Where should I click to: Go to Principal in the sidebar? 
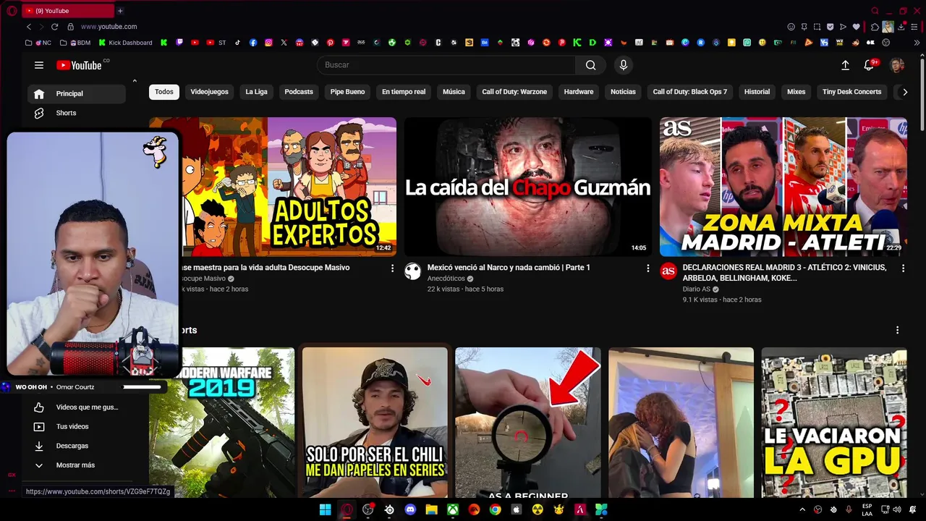point(77,93)
